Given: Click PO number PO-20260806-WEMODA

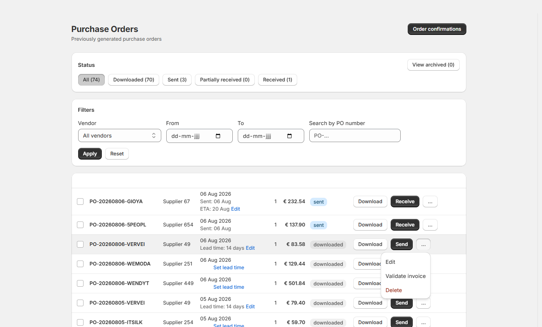Looking at the screenshot, I should [120, 264].
